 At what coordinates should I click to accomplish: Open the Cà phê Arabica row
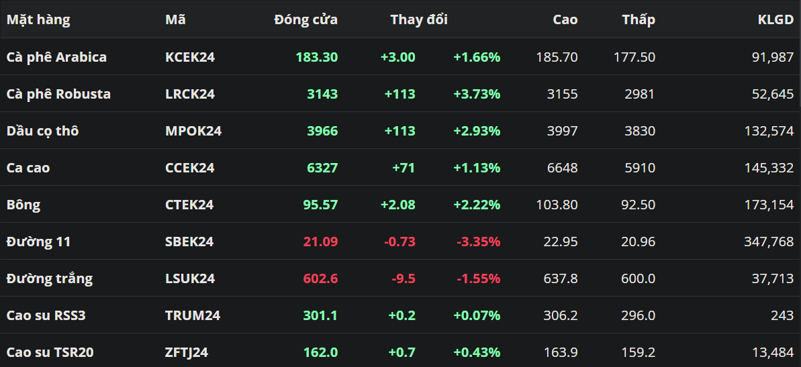56,57
